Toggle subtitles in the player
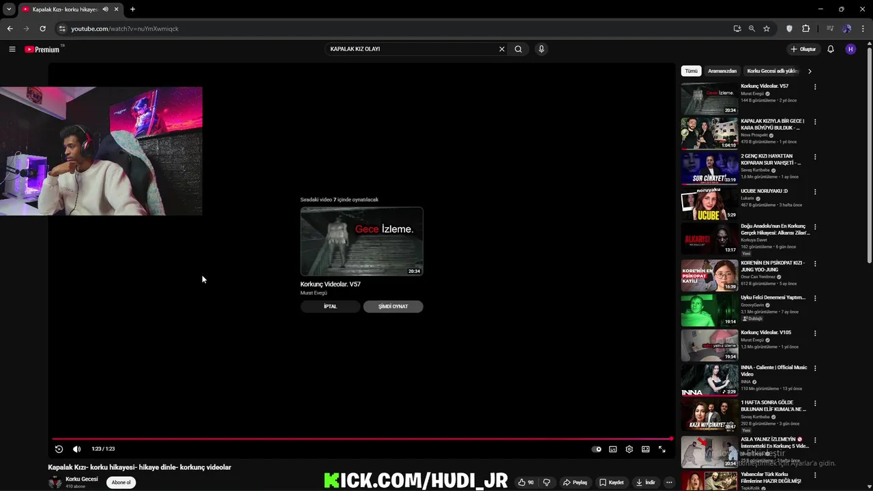873x491 pixels. [x=612, y=449]
